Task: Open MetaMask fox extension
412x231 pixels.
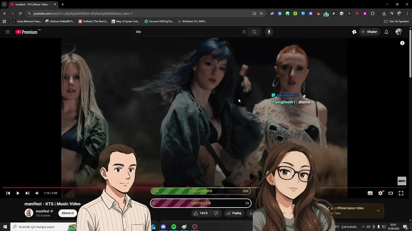Action: click(318, 13)
